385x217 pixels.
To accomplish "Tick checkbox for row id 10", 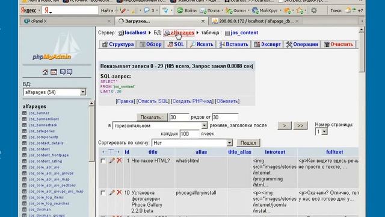I will (x=103, y=193).
